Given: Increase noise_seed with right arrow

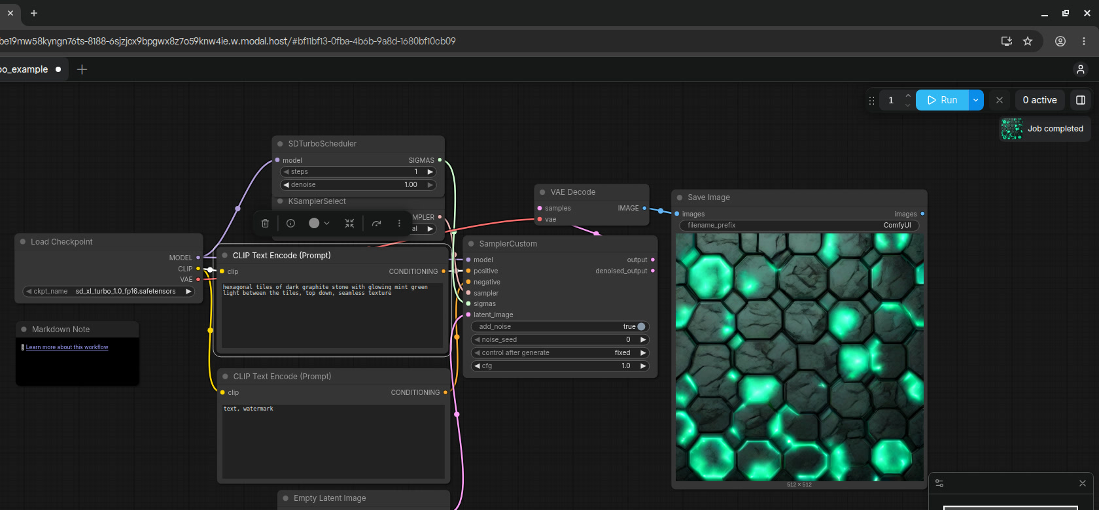Looking at the screenshot, I should click(643, 340).
